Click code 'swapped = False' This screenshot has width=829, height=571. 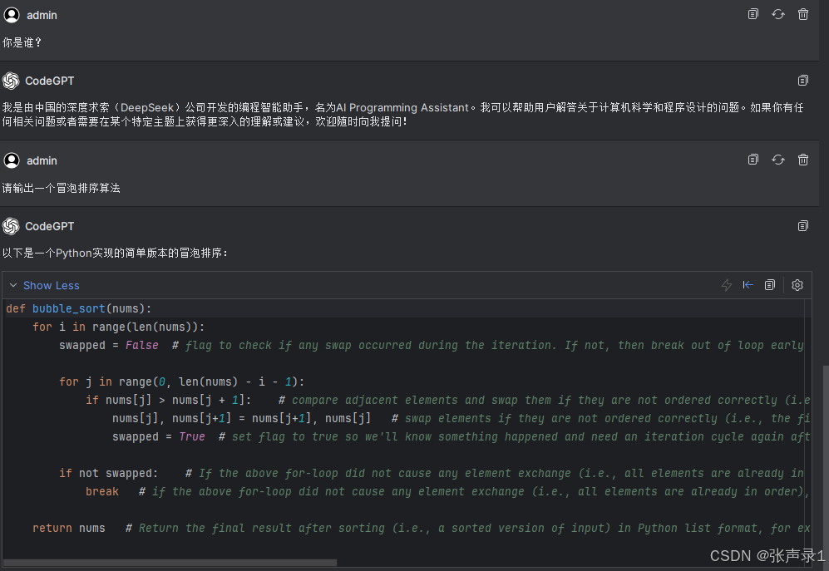pos(109,345)
